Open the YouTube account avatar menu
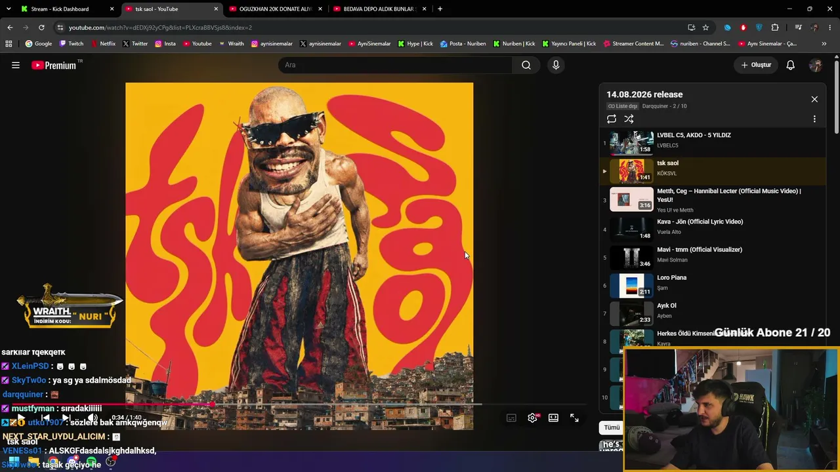 tap(816, 65)
